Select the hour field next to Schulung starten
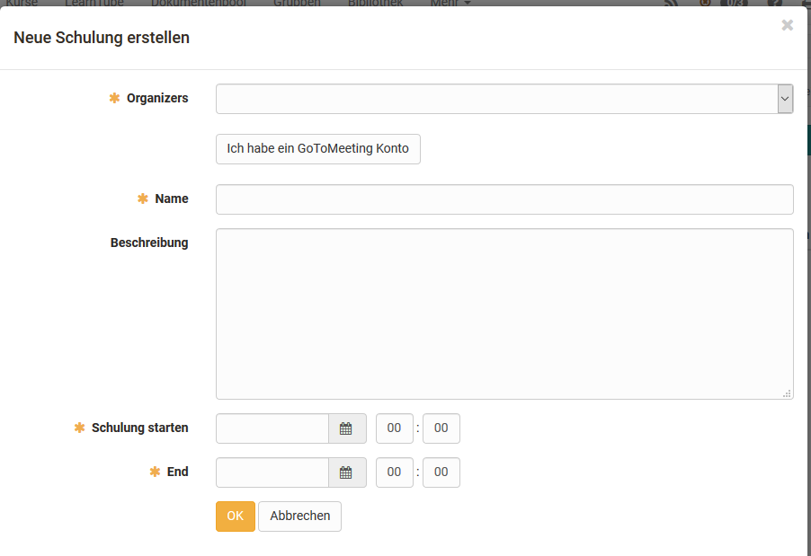The image size is (811, 556). pyautogui.click(x=394, y=428)
